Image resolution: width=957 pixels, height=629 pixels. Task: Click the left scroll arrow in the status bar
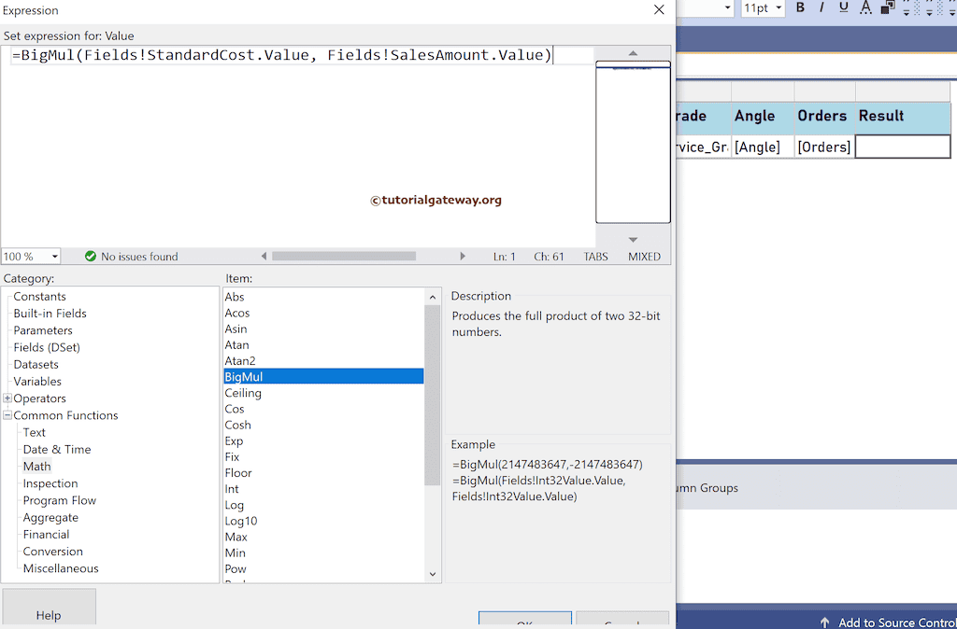(x=264, y=256)
